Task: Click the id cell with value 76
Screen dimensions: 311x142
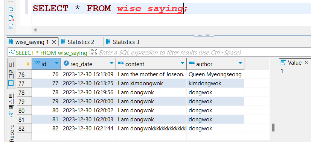Action: coord(46,74)
